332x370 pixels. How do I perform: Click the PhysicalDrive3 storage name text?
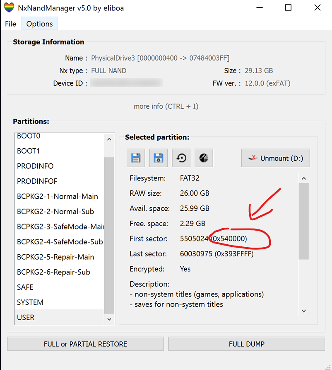[x=160, y=58]
